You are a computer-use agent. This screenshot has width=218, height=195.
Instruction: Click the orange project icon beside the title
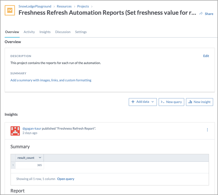10,11
